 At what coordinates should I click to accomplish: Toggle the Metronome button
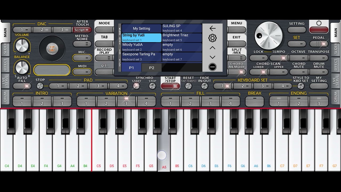pos(82,44)
